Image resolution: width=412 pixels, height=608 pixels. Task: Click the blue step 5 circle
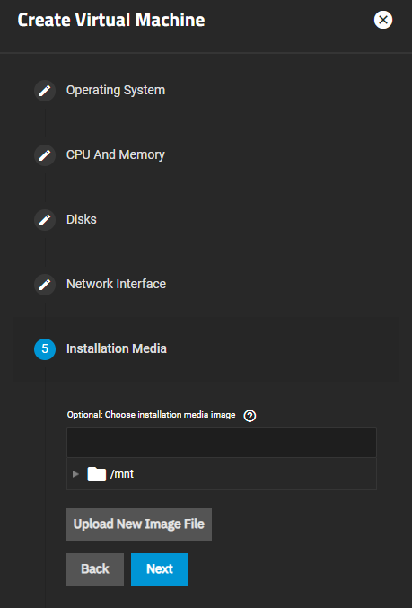tap(45, 349)
